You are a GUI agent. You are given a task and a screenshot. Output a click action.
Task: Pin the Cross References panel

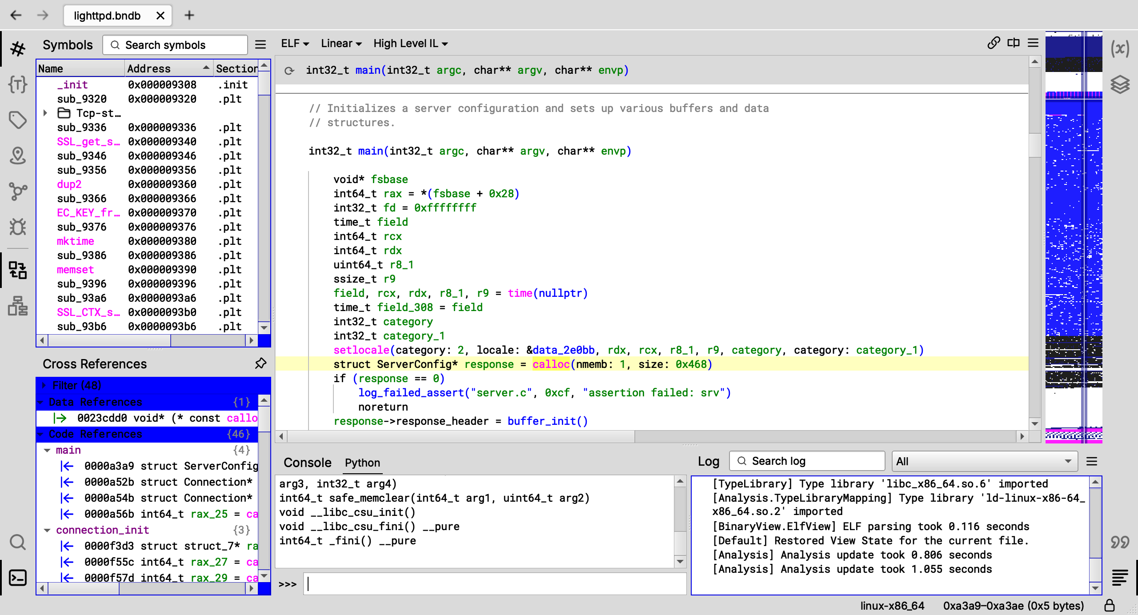260,363
